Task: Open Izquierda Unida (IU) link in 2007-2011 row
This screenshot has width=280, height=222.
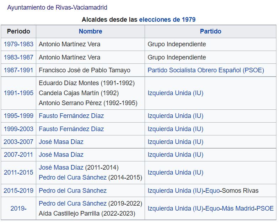Action: pyautogui.click(x=176, y=155)
